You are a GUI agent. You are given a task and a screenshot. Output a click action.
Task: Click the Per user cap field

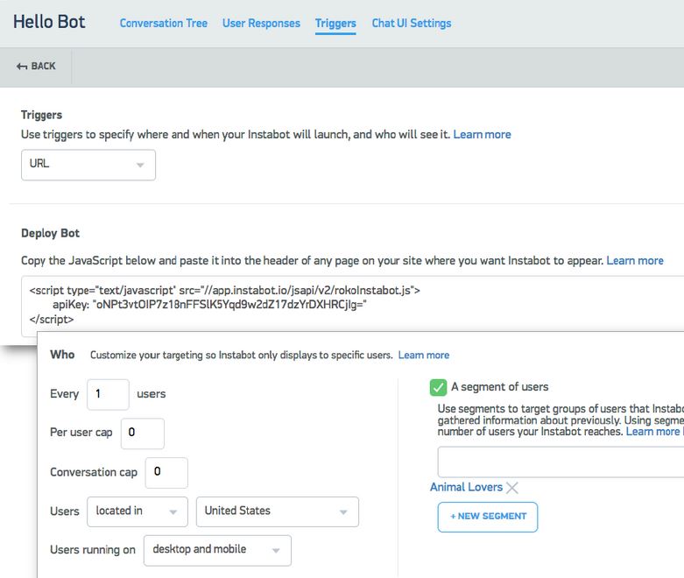142,433
